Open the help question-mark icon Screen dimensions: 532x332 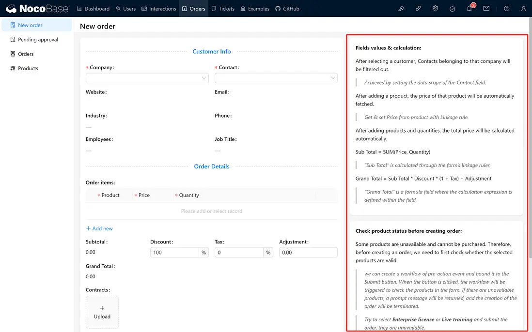point(506,9)
